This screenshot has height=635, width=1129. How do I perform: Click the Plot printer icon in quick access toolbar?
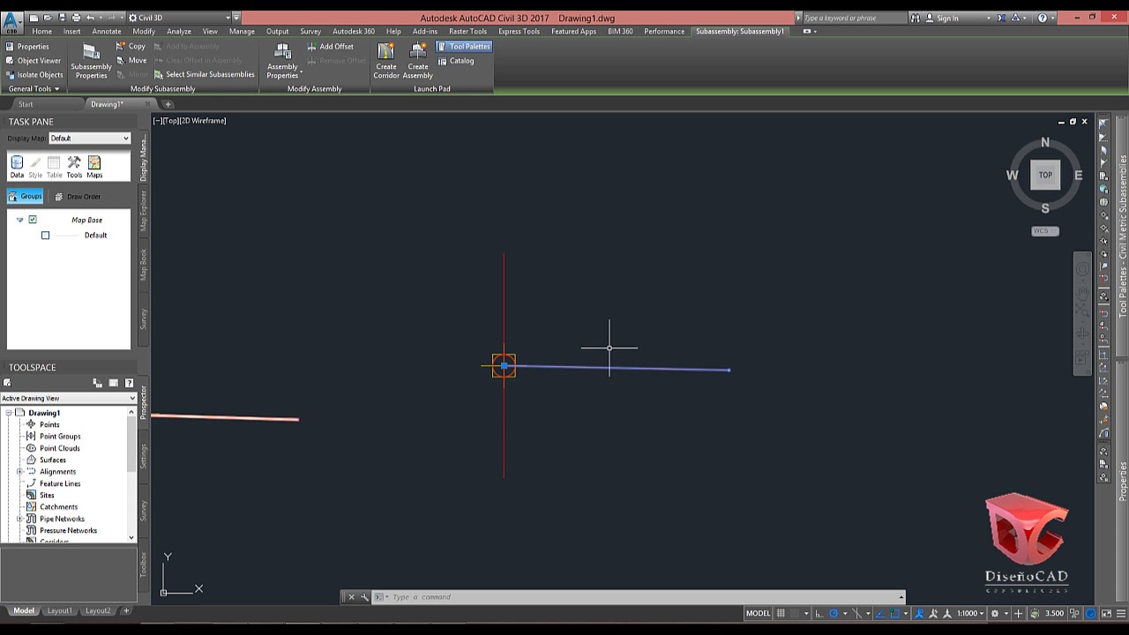(x=76, y=18)
